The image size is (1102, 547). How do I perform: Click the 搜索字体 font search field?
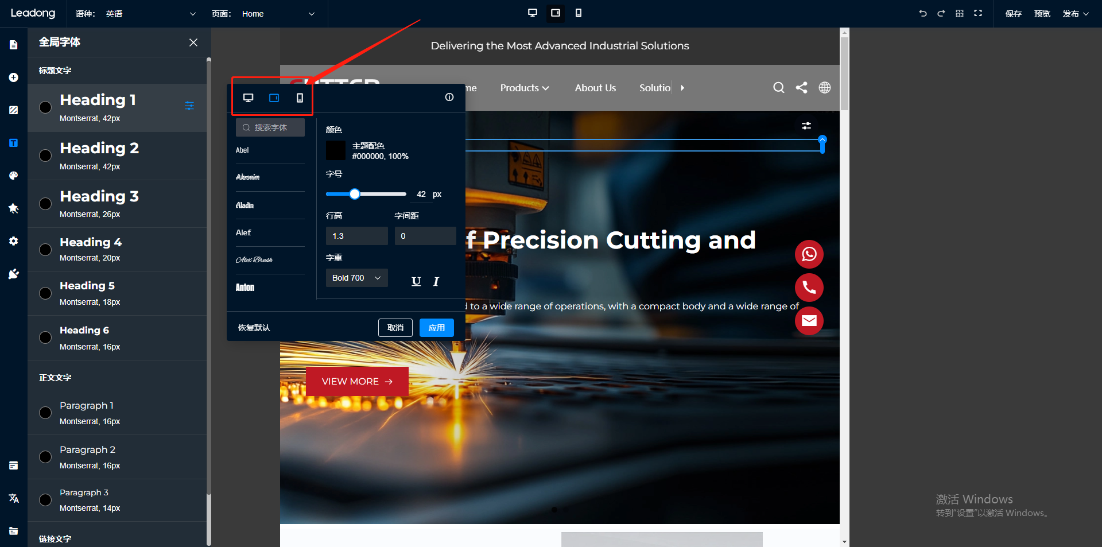coord(270,127)
